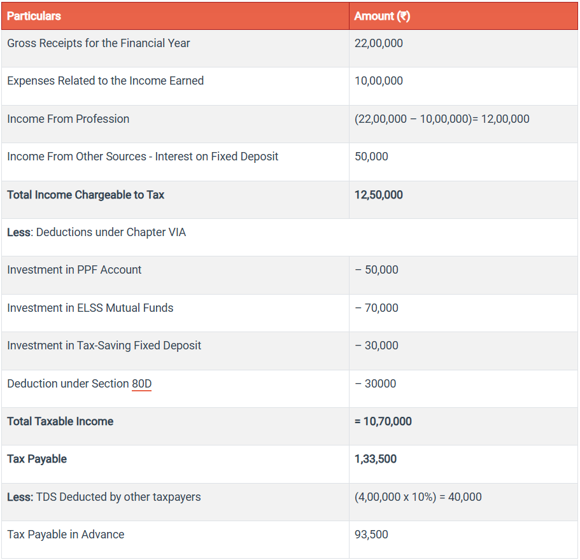Click the bold Total Income Chargeable to Tax
Image resolution: width=580 pixels, height=560 pixels.
[85, 195]
